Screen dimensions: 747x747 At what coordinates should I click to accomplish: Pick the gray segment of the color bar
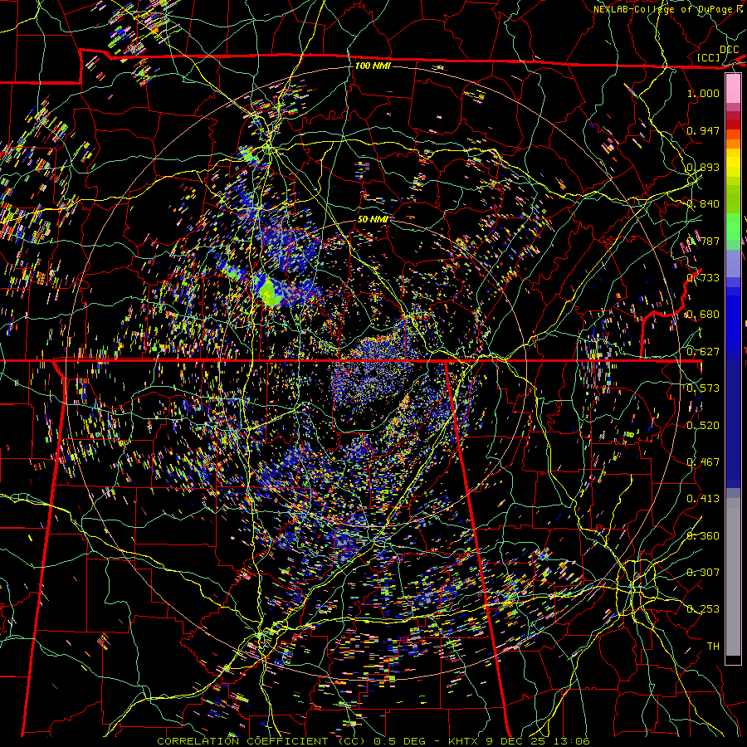pos(733,577)
